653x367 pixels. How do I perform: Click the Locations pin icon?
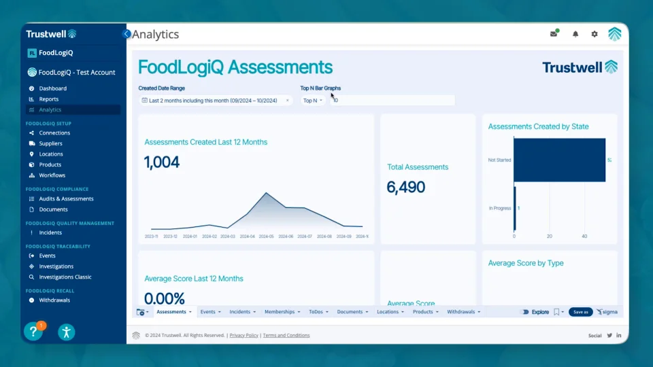click(31, 154)
